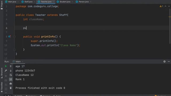Image resolution: width=171 pixels, height=96 pixels.
Task: Switch to Student.java editor tab
Action: coord(65,2)
